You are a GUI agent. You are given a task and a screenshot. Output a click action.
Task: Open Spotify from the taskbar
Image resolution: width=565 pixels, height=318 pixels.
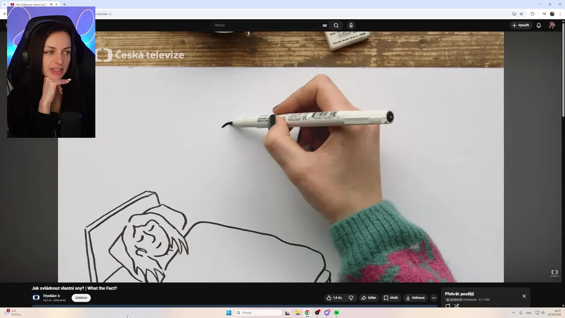[x=336, y=313]
